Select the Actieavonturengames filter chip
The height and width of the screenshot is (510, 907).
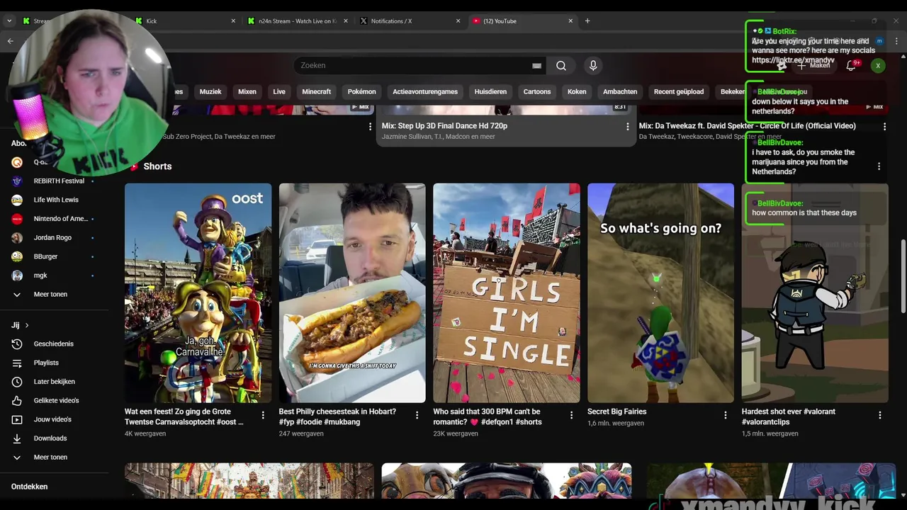[x=425, y=91]
